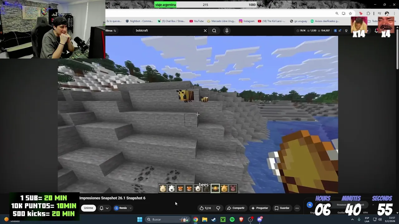Click the 154,507 views stat
This screenshot has height=224, width=399.
tap(324, 30)
